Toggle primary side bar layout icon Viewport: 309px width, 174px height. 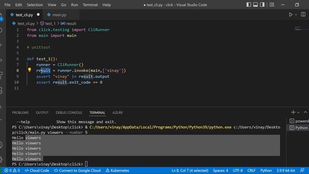(249, 4)
